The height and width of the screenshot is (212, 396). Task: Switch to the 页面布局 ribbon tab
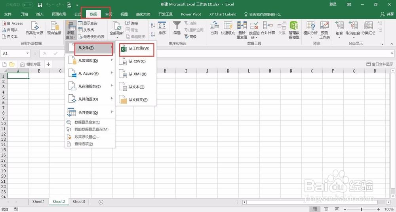click(59, 14)
